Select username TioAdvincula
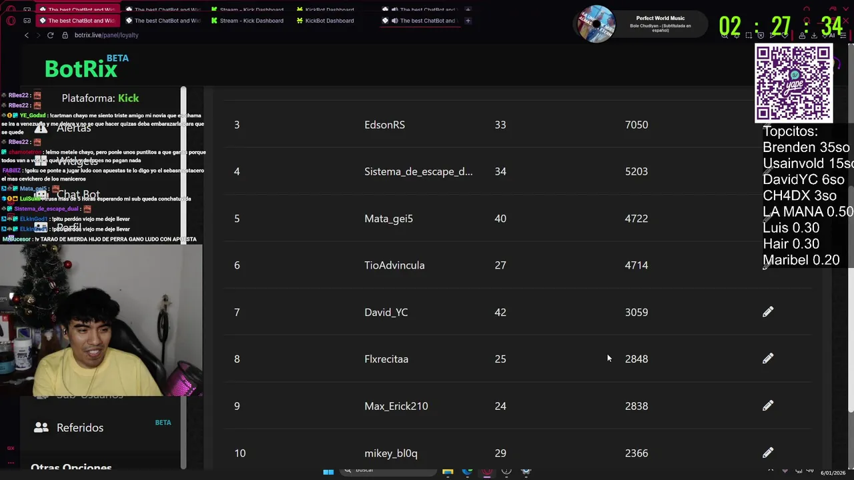 394,265
